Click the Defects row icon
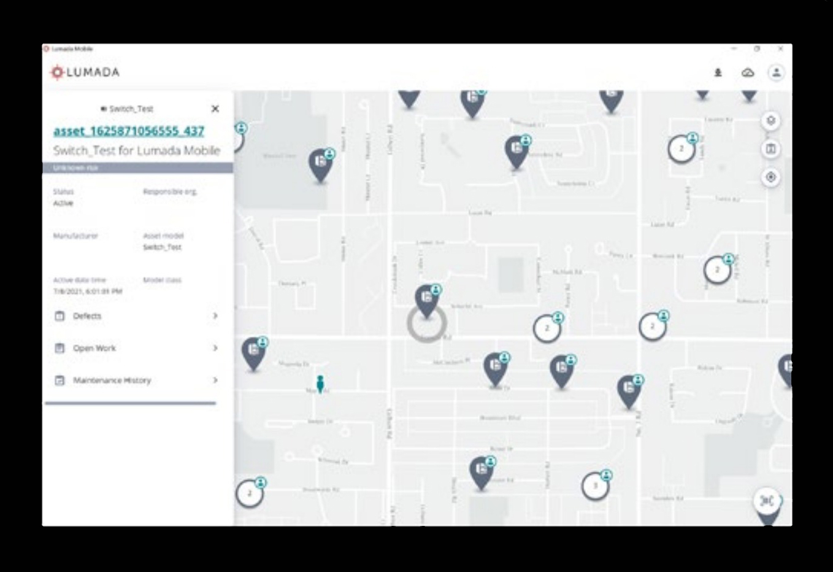833x572 pixels. pyautogui.click(x=60, y=316)
